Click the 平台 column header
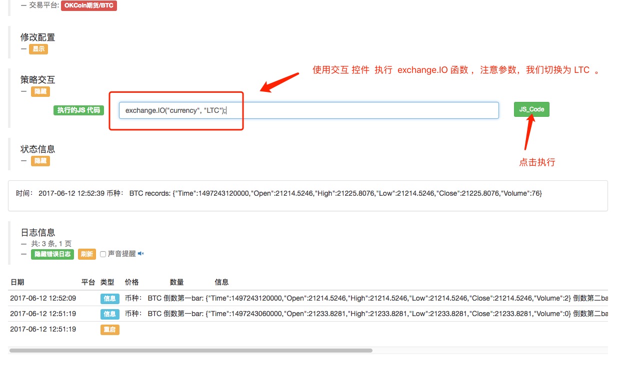 click(x=88, y=282)
